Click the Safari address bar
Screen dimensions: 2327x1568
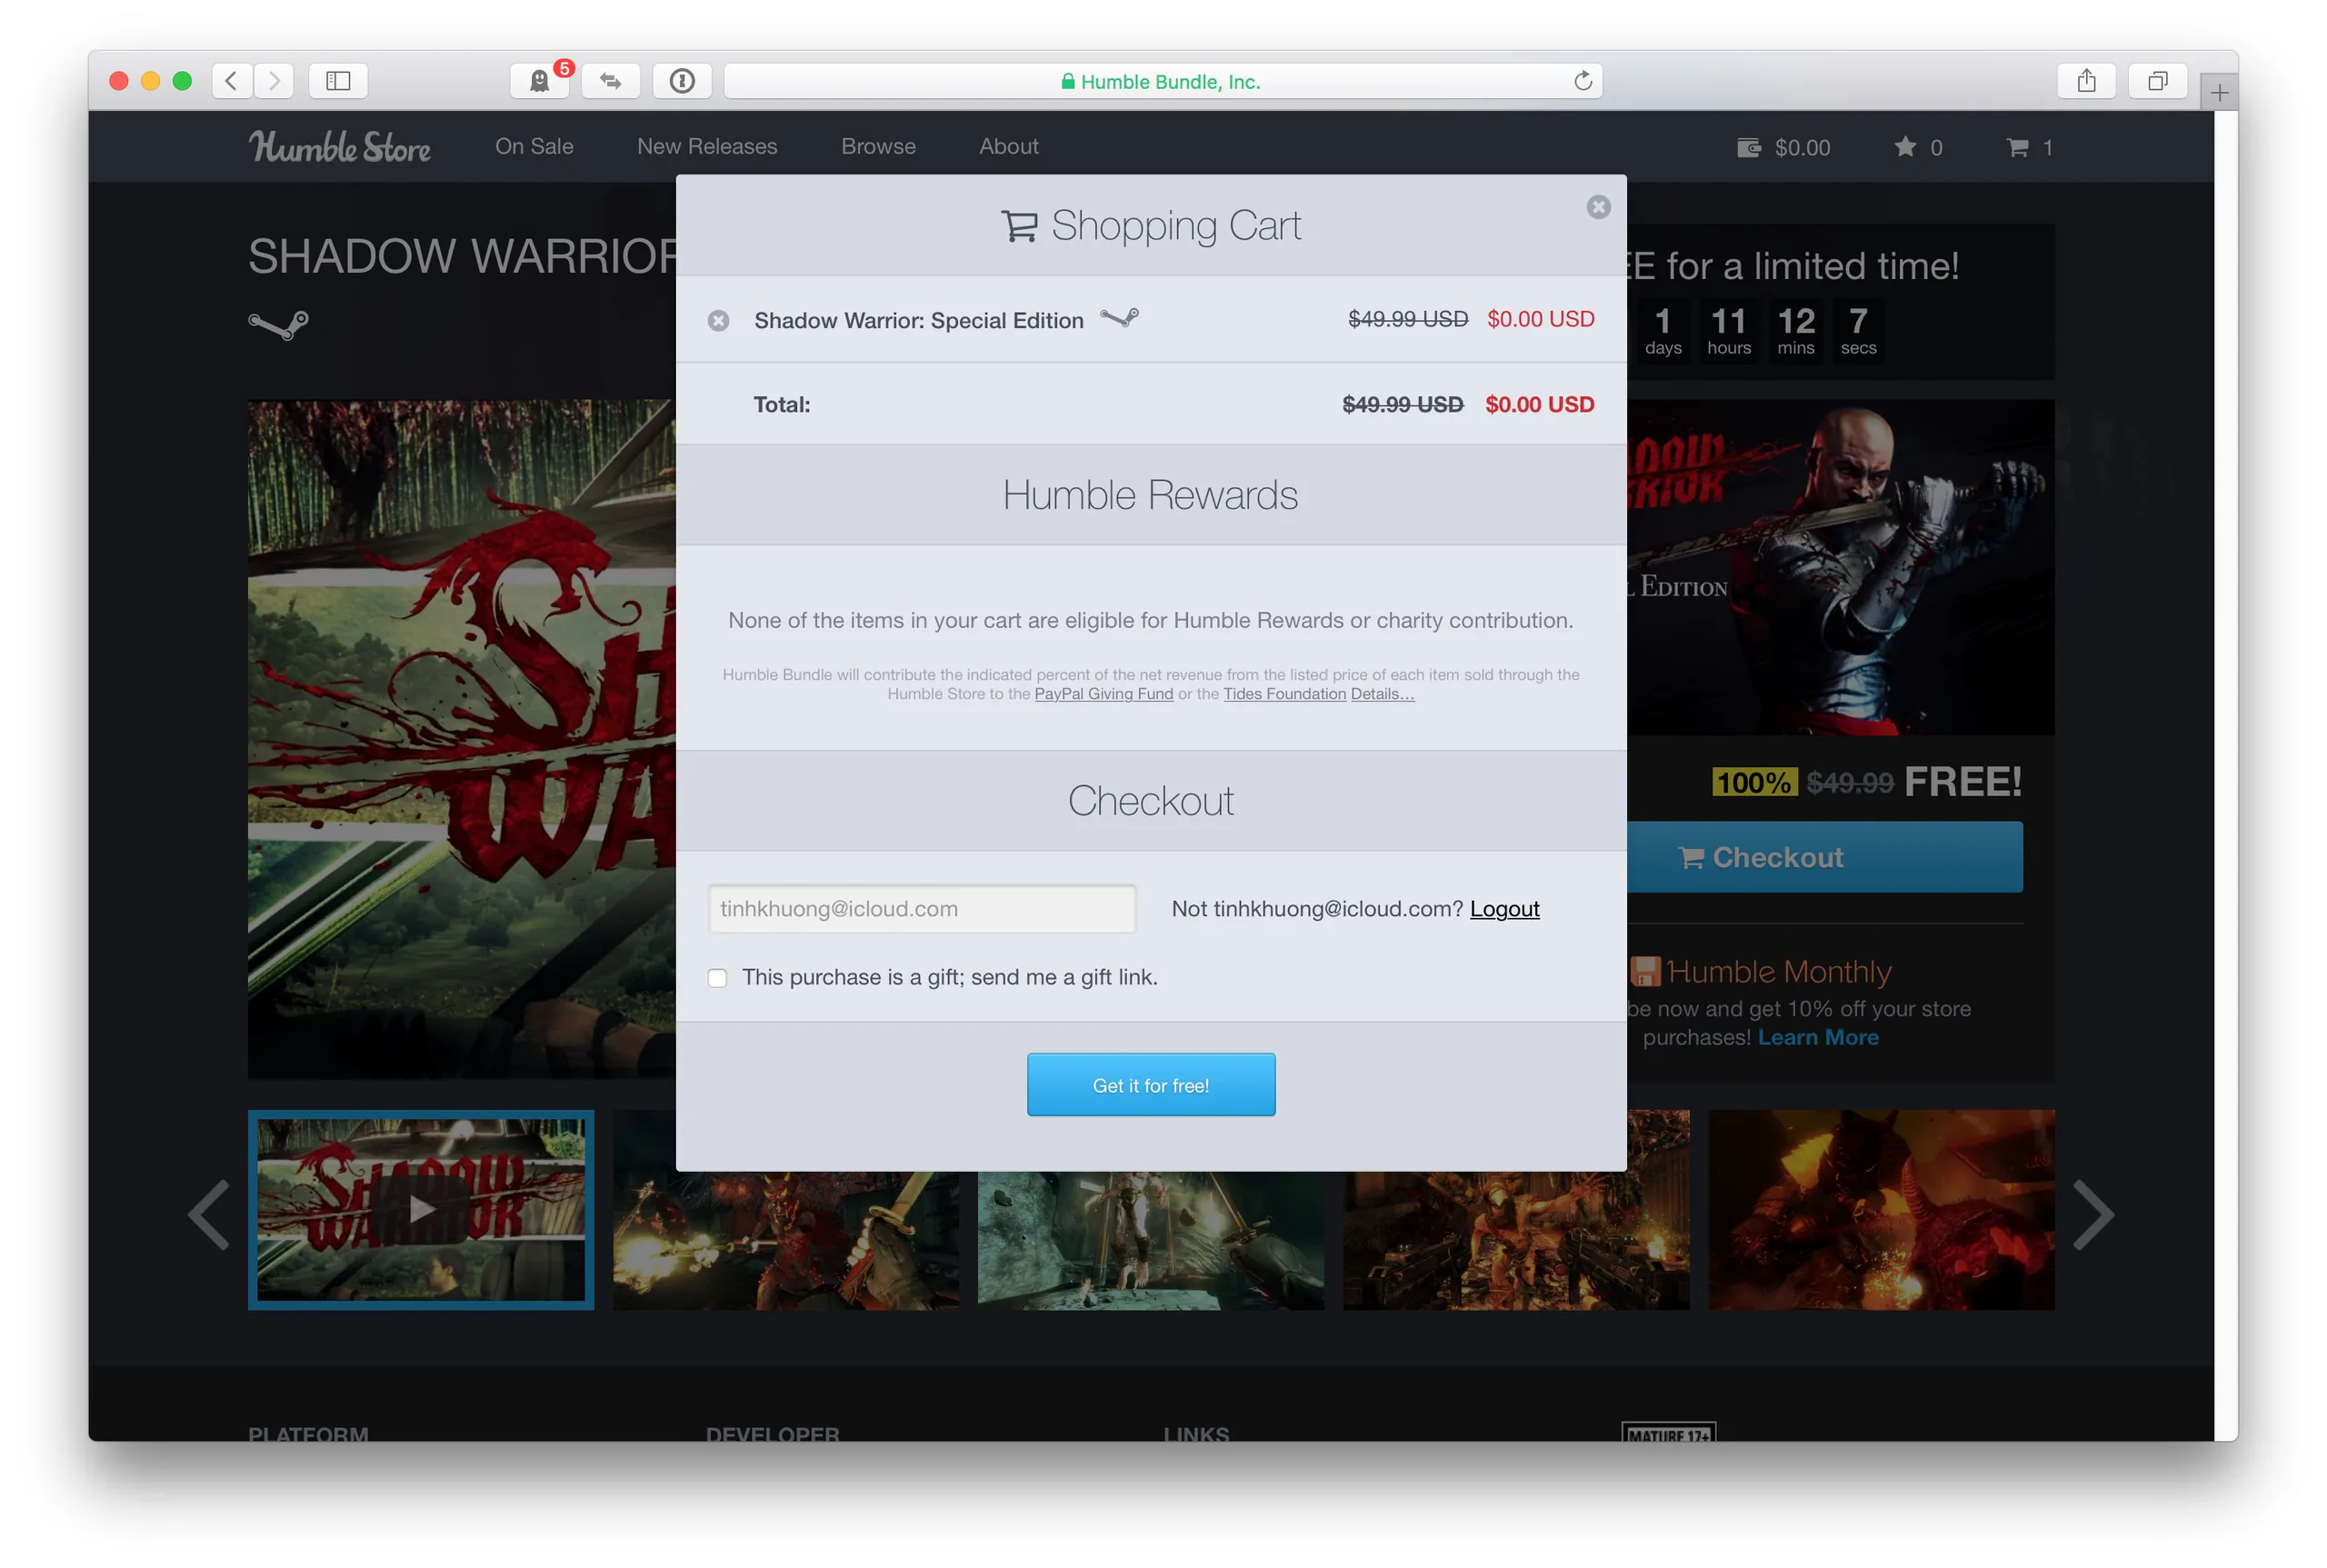1162,81
